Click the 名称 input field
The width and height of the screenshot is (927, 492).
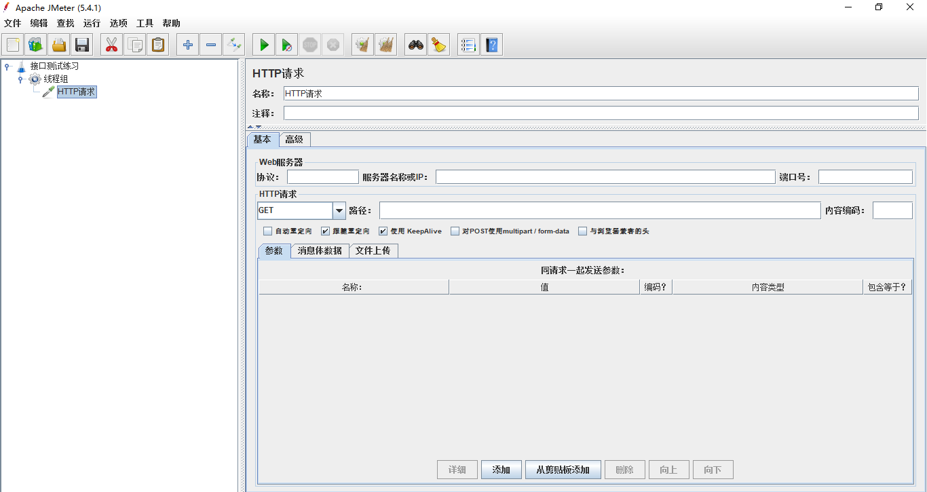click(601, 94)
